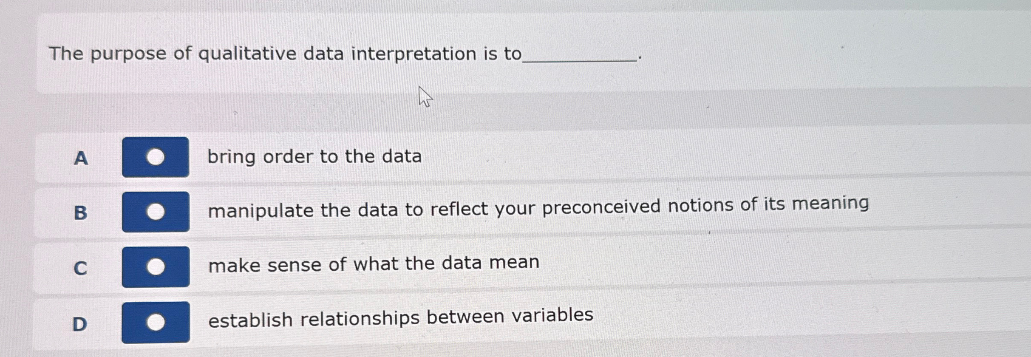Viewport: 1031px width, 357px height.
Task: Click the letter label D
Action: 80,323
